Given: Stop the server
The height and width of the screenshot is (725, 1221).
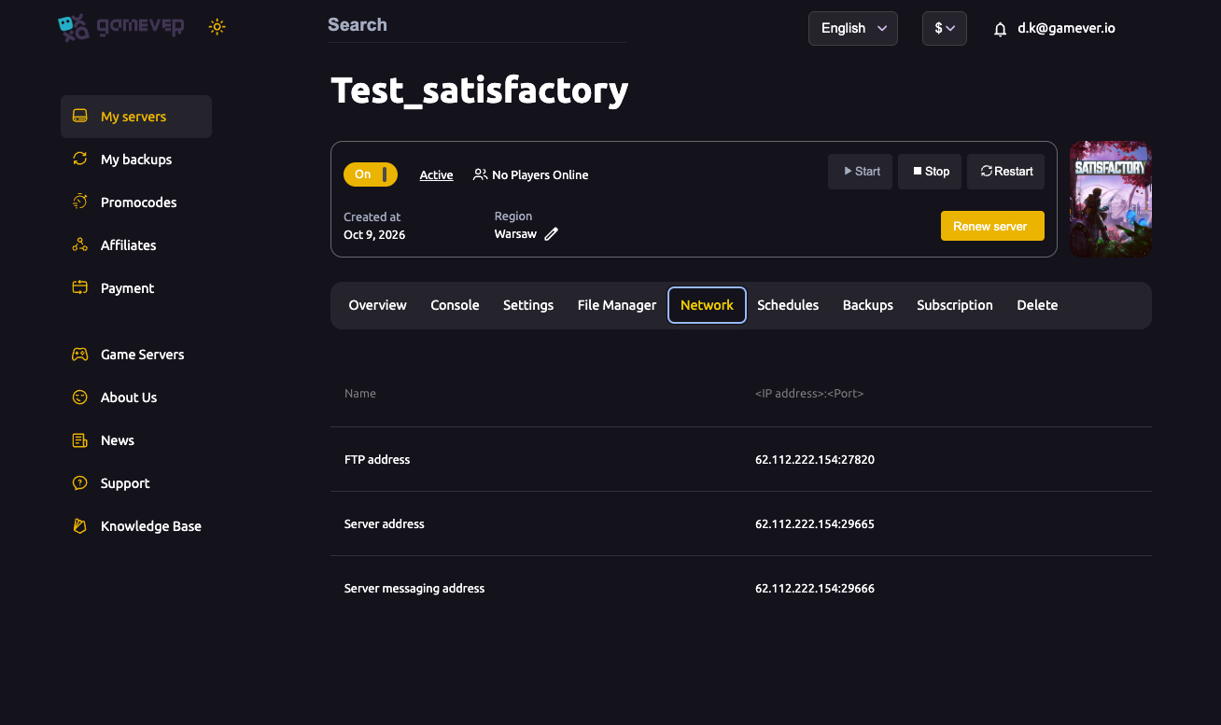Looking at the screenshot, I should click(x=930, y=172).
